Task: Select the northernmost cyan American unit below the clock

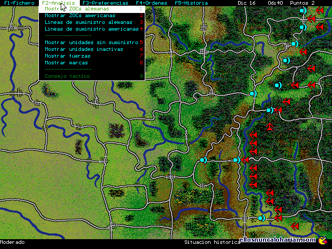Action: tap(303, 10)
